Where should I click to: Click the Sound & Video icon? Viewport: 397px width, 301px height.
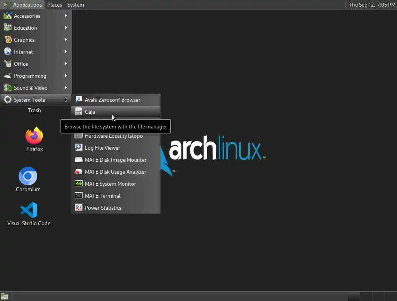pyautogui.click(x=8, y=88)
